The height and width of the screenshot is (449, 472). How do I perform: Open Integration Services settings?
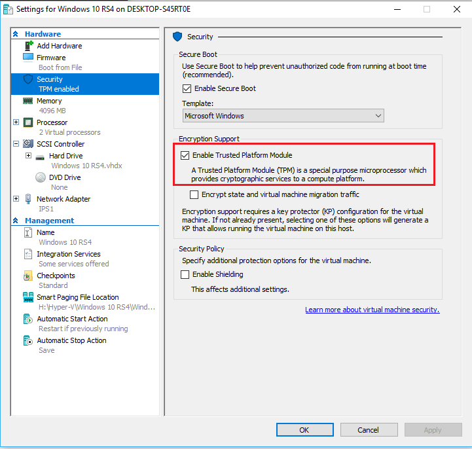69,254
